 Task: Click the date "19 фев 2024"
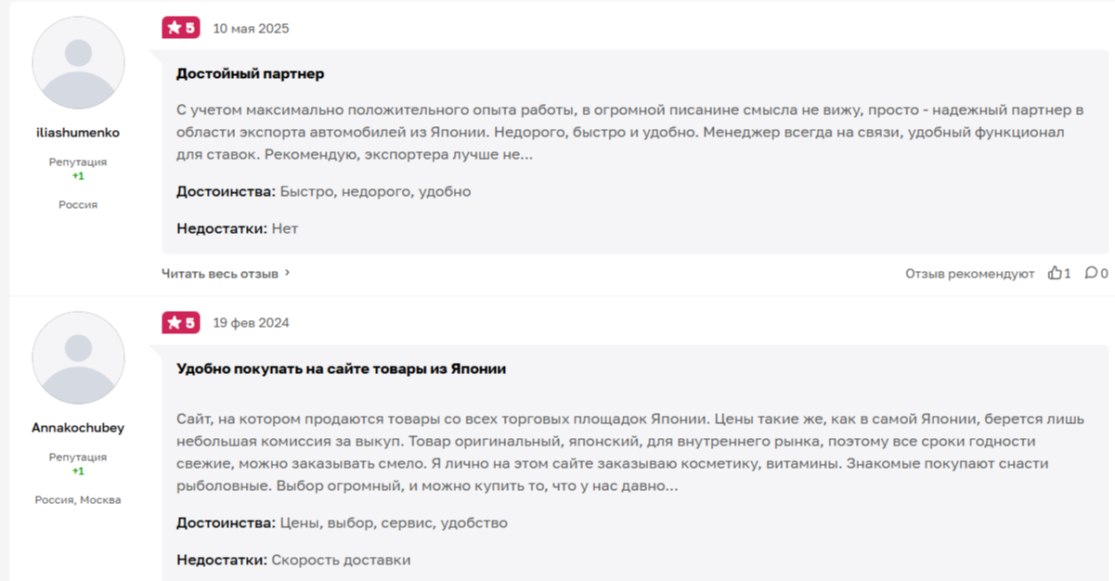251,323
